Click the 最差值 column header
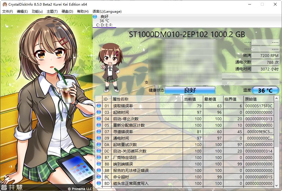This screenshot has height=191, width=282. click(213, 99)
